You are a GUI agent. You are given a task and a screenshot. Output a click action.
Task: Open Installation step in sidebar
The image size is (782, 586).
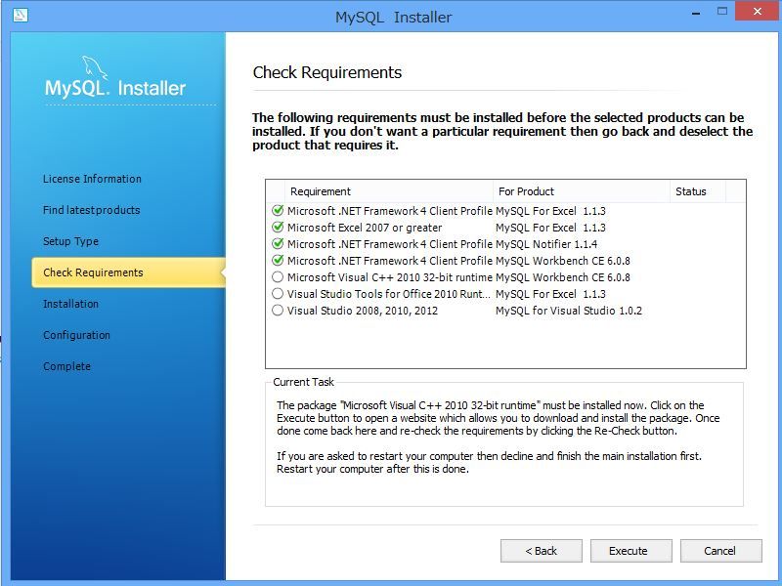(70, 304)
